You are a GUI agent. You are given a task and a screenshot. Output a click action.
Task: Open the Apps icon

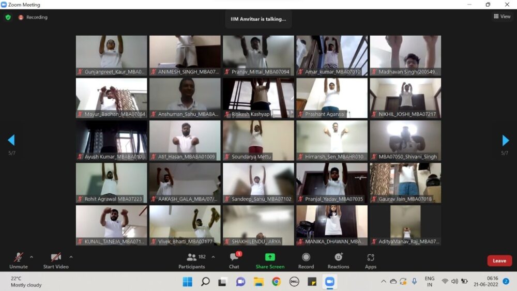pos(371,257)
